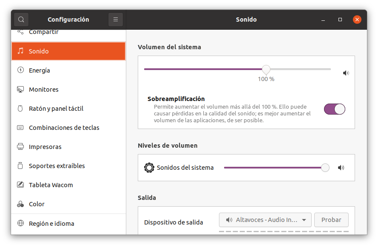Click the Sonidos del sistema volume slider knob
This screenshot has width=378, height=247.
325,168
